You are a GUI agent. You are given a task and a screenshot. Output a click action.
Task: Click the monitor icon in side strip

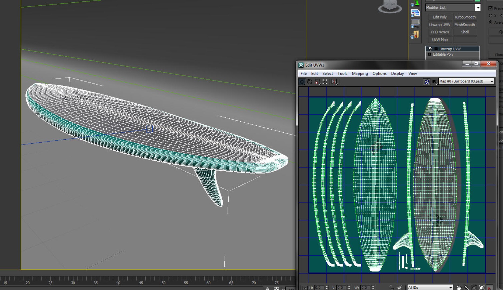[415, 24]
